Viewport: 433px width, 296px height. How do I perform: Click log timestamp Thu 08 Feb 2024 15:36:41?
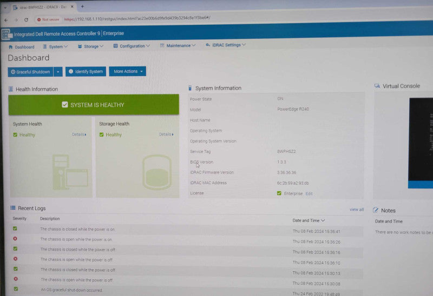pos(317,231)
